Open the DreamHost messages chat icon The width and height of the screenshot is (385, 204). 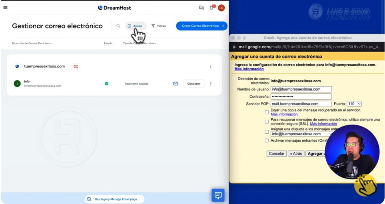201,8
